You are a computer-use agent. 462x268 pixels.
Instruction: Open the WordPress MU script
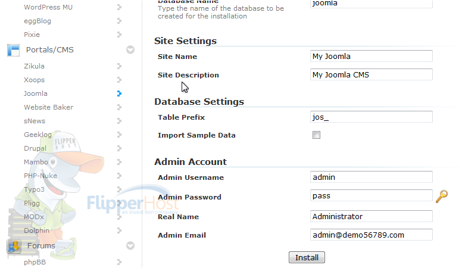coord(48,7)
